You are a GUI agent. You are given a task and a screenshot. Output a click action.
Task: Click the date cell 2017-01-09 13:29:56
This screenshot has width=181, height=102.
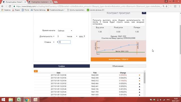(x=59, y=78)
